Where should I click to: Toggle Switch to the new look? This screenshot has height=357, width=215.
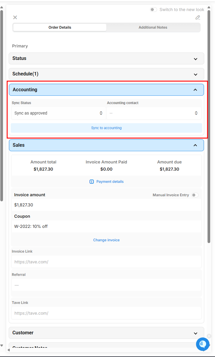[153, 10]
